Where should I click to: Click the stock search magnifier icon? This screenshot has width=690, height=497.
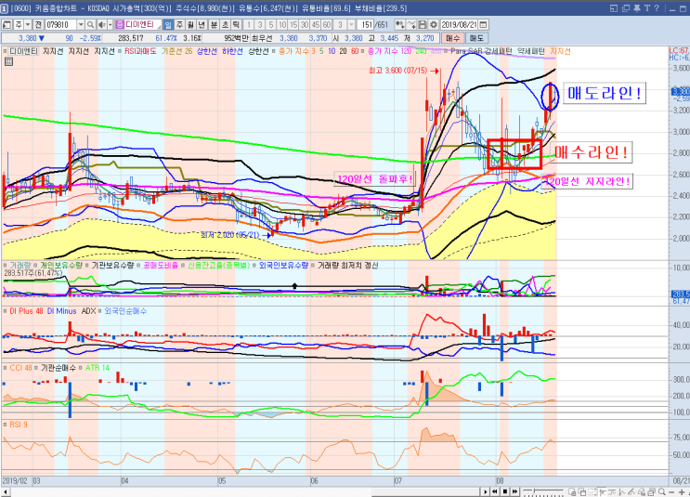pyautogui.click(x=90, y=25)
